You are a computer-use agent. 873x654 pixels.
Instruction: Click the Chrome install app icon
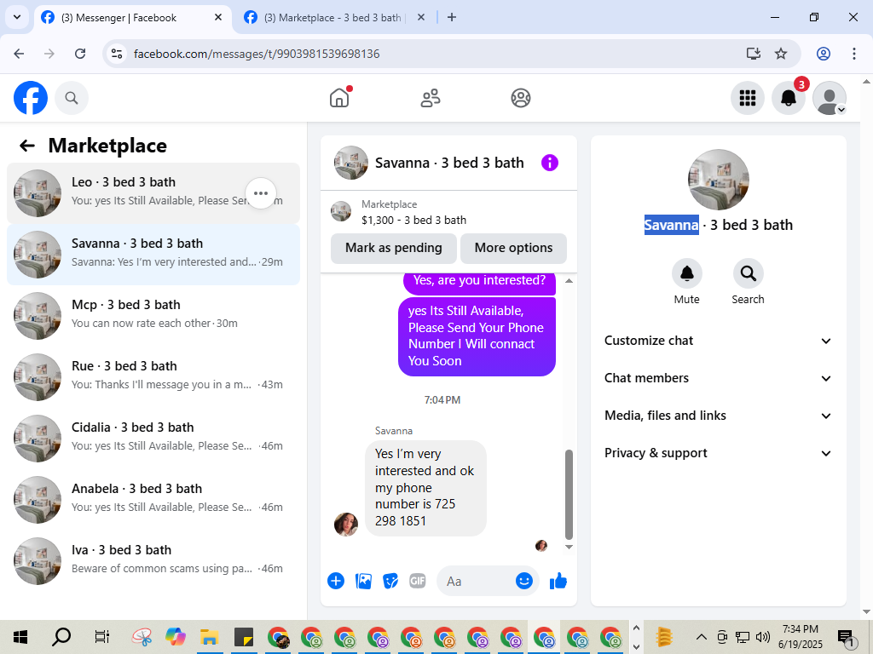754,54
